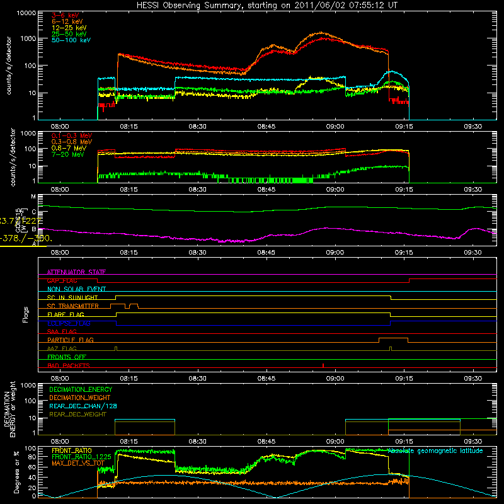Click the yellow FRONT_RATIO legend label
The width and height of the screenshot is (504, 504).
tap(72, 450)
